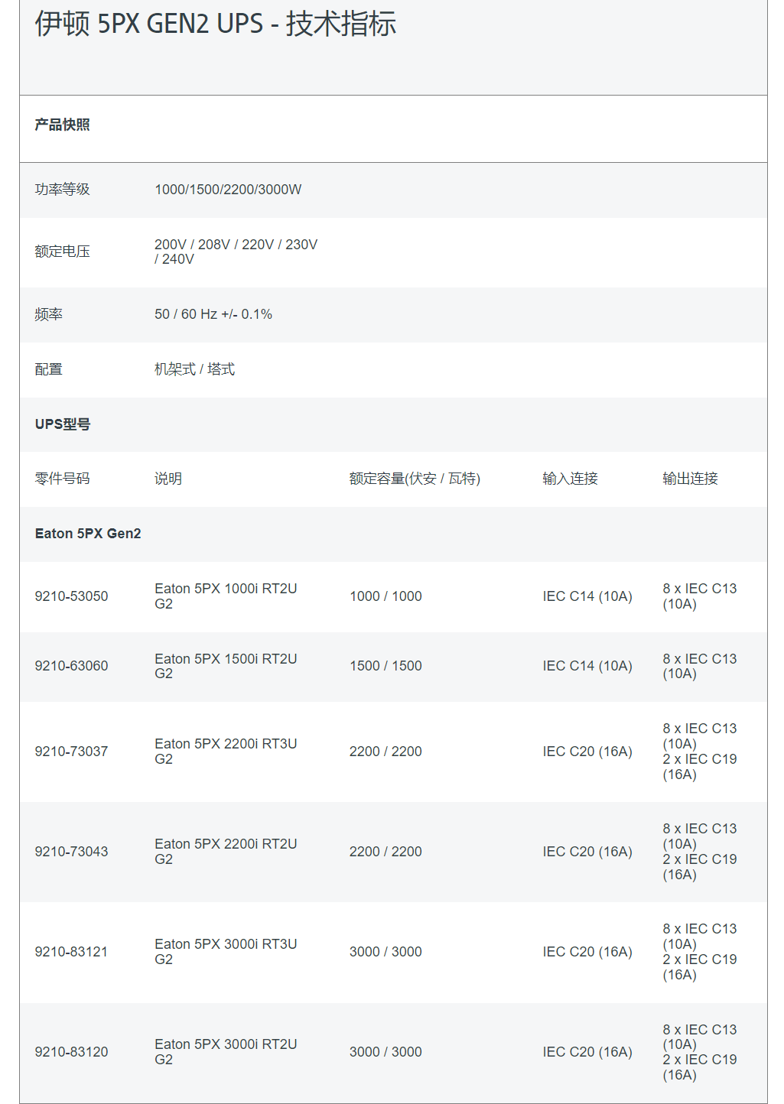Image resolution: width=784 pixels, height=1104 pixels.
Task: Click the 机架式 / 塔式 configuration value
Action: click(194, 369)
